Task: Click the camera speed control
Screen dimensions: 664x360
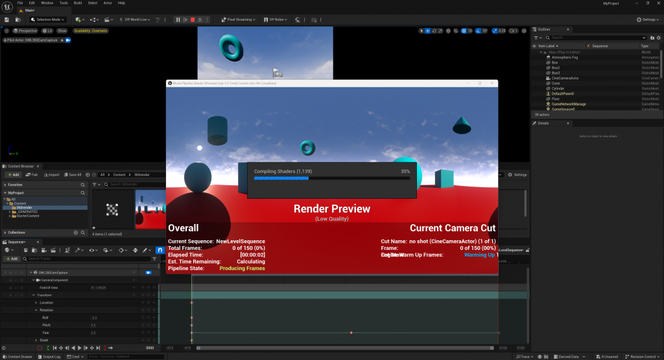Action: pos(514,31)
